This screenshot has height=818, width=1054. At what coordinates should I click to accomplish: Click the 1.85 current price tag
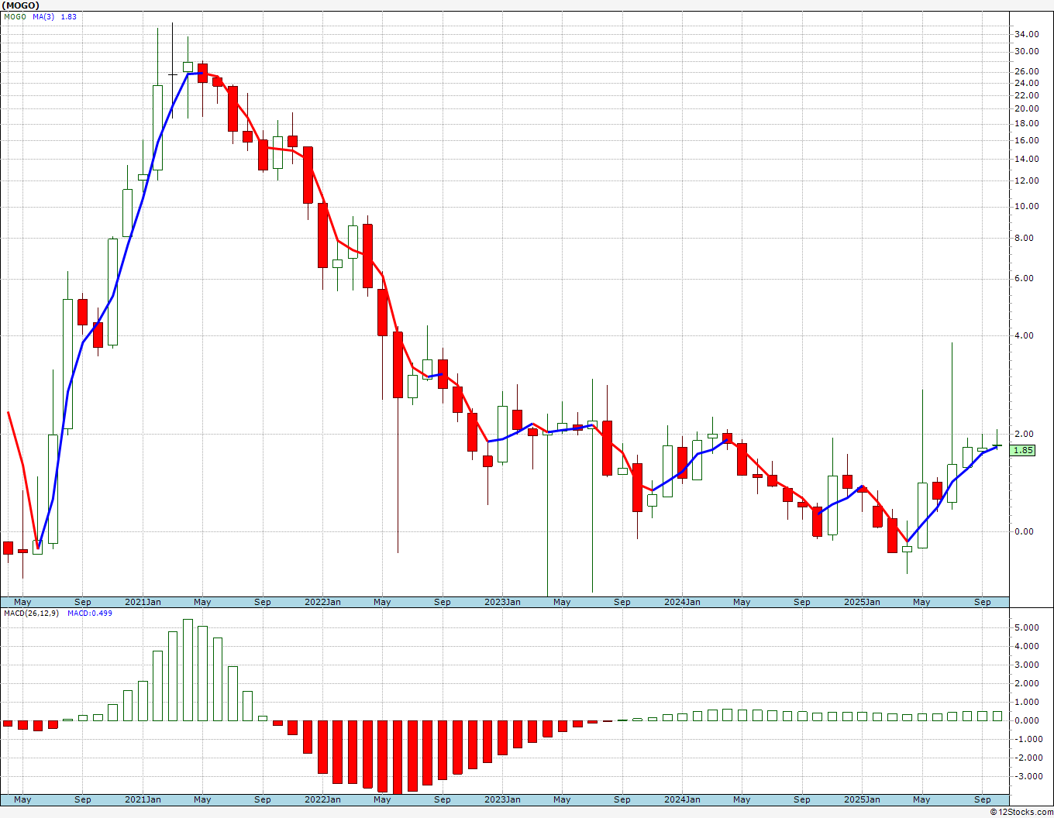(x=1023, y=450)
